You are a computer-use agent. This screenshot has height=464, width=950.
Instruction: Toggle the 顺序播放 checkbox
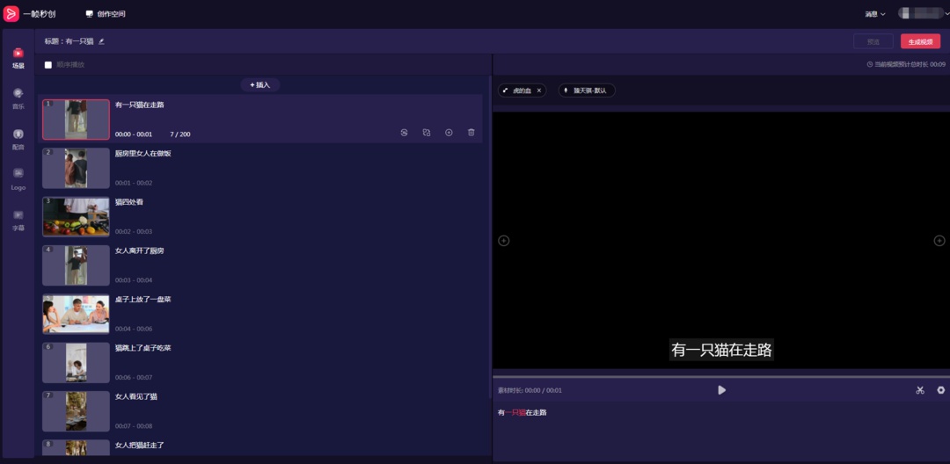[47, 65]
